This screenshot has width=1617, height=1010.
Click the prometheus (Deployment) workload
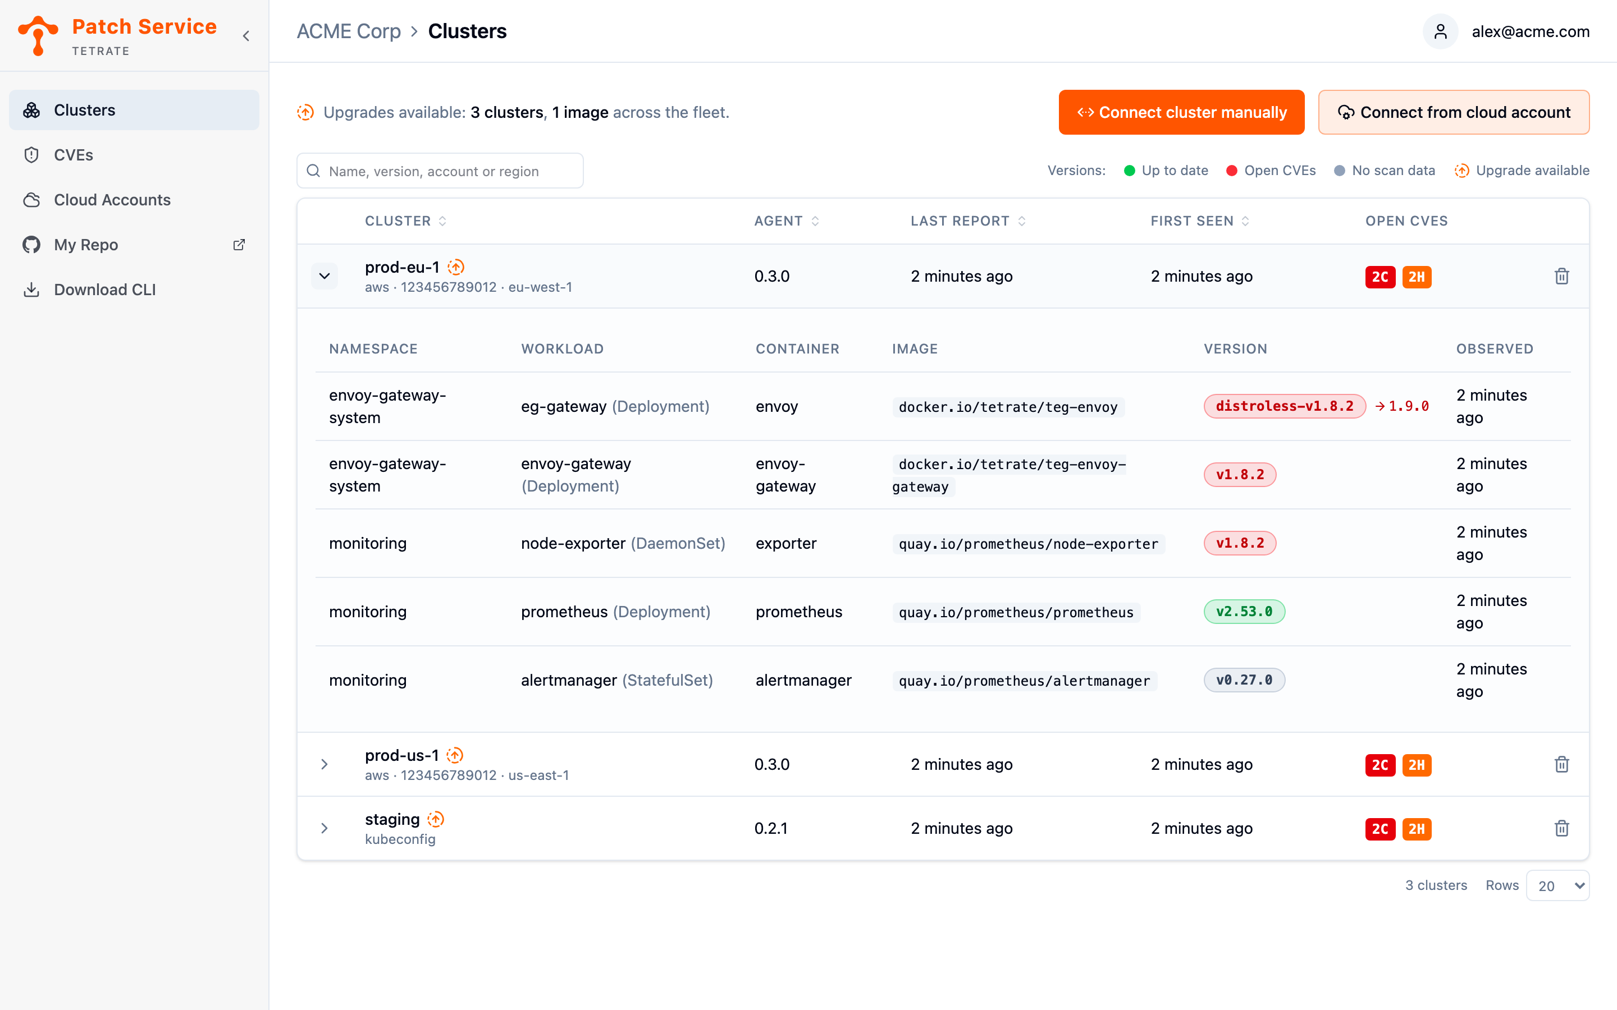pyautogui.click(x=615, y=612)
